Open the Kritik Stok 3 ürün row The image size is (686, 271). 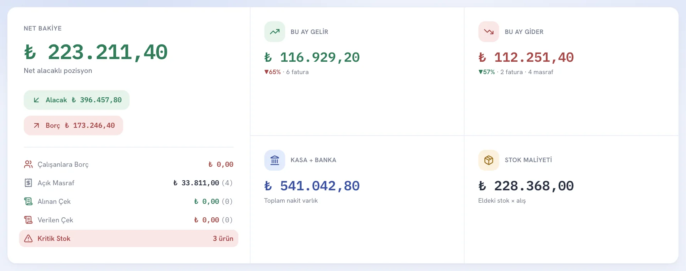tap(129, 239)
